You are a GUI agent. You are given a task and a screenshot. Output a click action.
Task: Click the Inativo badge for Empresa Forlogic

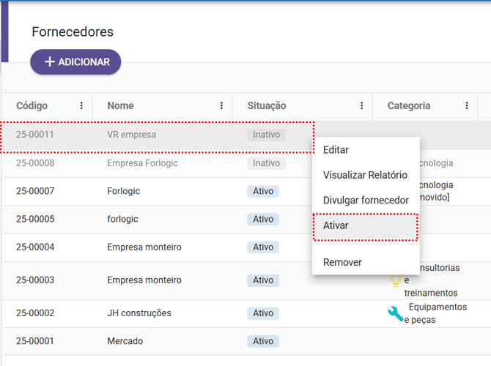click(x=266, y=163)
